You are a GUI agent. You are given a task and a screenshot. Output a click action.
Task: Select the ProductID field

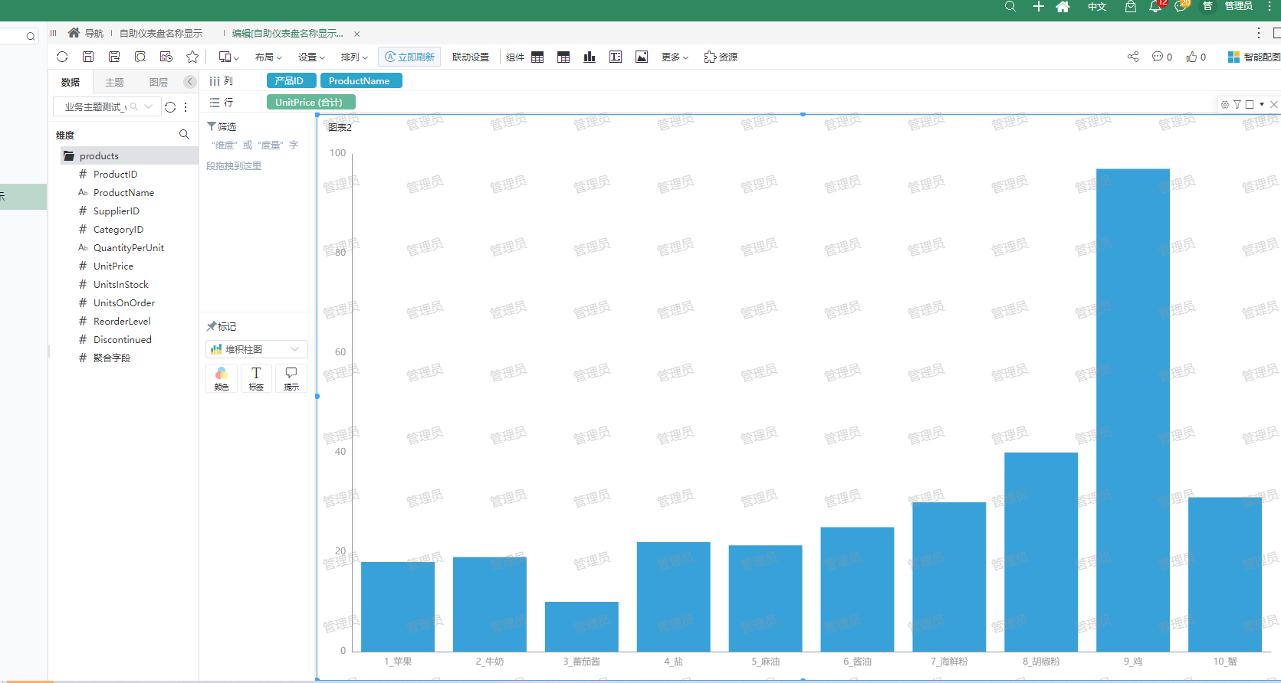click(115, 174)
